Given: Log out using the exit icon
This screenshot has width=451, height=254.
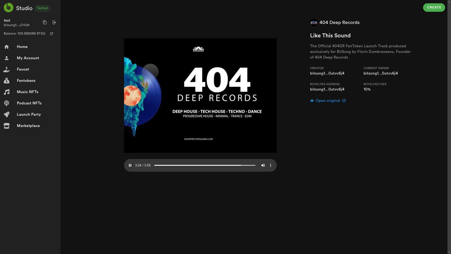Looking at the screenshot, I should [x=54, y=23].
